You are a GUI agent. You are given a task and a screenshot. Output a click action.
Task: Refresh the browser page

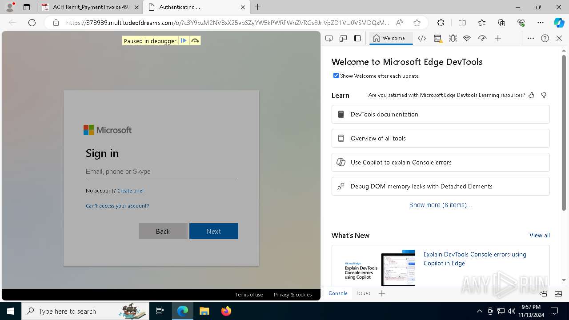pos(32,23)
